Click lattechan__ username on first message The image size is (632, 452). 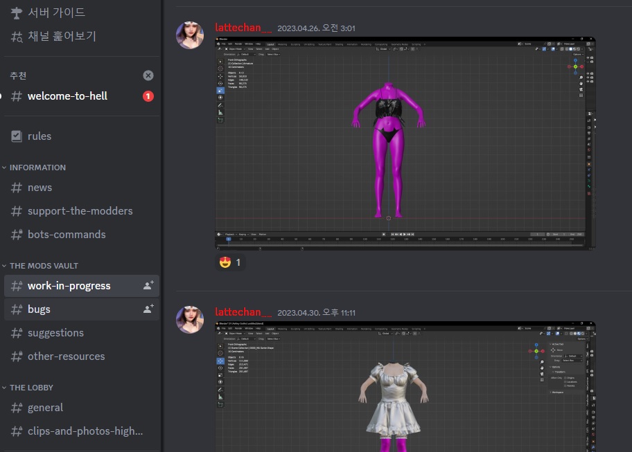tap(243, 28)
